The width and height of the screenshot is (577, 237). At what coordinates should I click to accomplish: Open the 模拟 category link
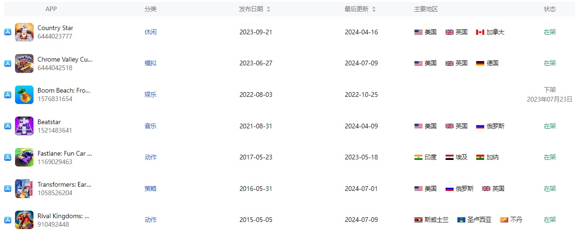(150, 63)
